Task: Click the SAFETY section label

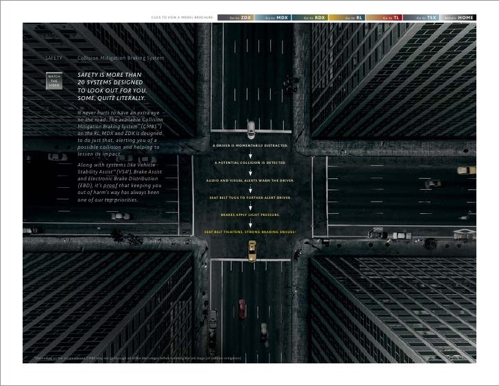Action: point(53,58)
